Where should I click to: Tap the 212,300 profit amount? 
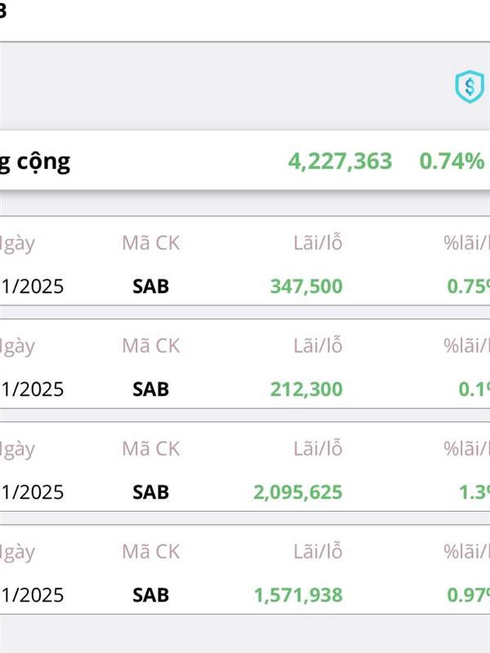(306, 389)
